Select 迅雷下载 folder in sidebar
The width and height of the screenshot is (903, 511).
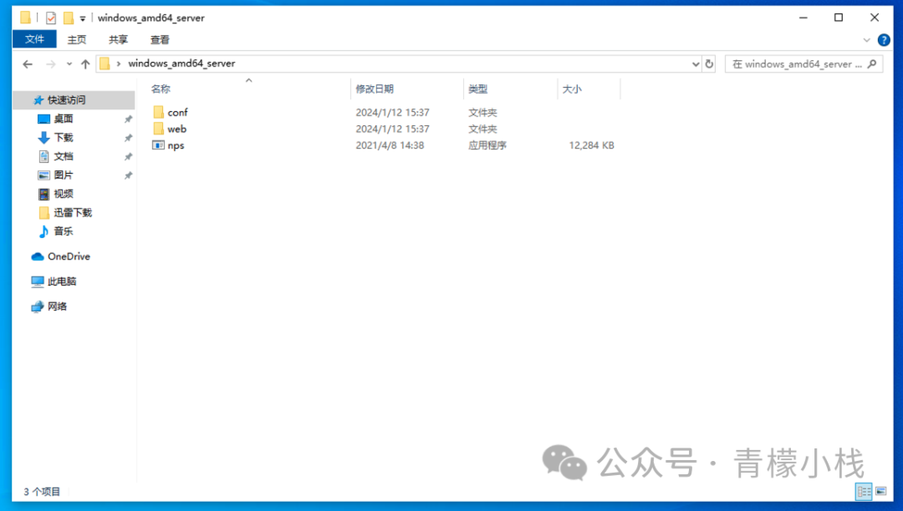[73, 213]
